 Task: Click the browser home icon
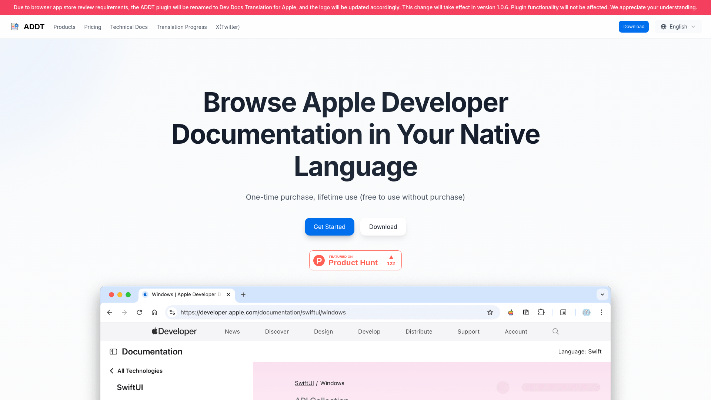pyautogui.click(x=154, y=313)
